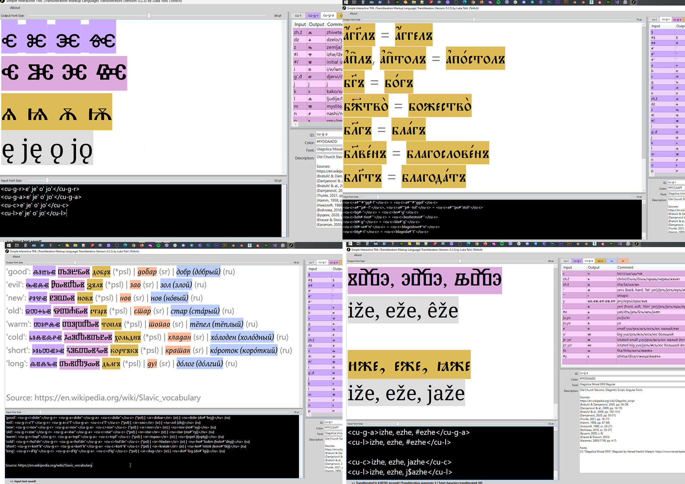685x484 pixels.
Task: Open After Effects from taskbar above 88 pt window
Action: click(561, 244)
